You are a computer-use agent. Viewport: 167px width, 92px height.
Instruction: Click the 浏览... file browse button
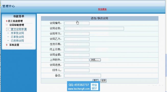coord(95,60)
